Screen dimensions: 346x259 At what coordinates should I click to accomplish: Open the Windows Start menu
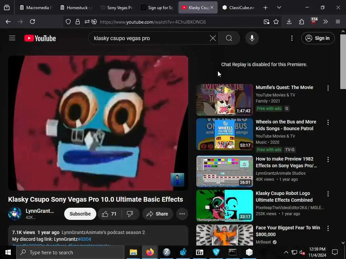click(x=8, y=252)
